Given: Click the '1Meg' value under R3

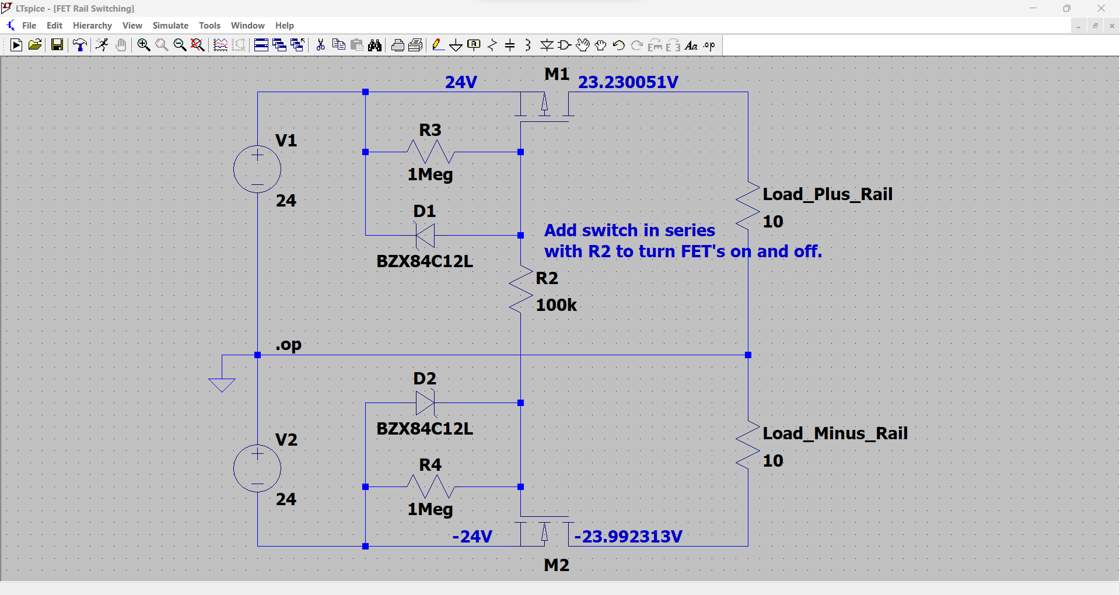Looking at the screenshot, I should tap(430, 174).
